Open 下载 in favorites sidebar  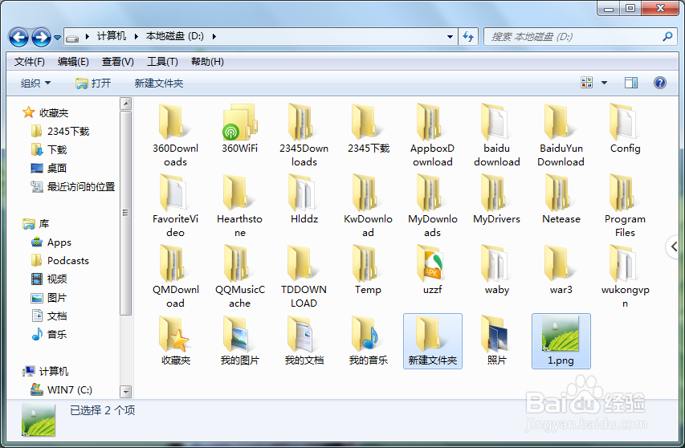click(x=49, y=150)
